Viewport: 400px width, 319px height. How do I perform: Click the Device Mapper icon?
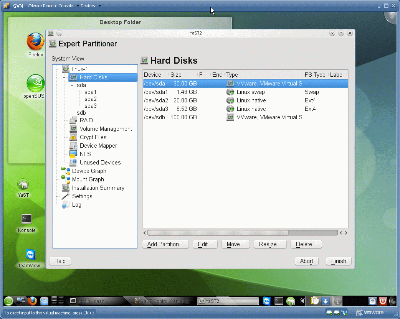point(73,145)
